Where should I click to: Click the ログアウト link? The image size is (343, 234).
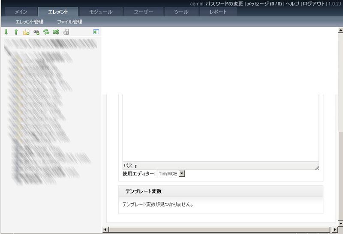(313, 3)
